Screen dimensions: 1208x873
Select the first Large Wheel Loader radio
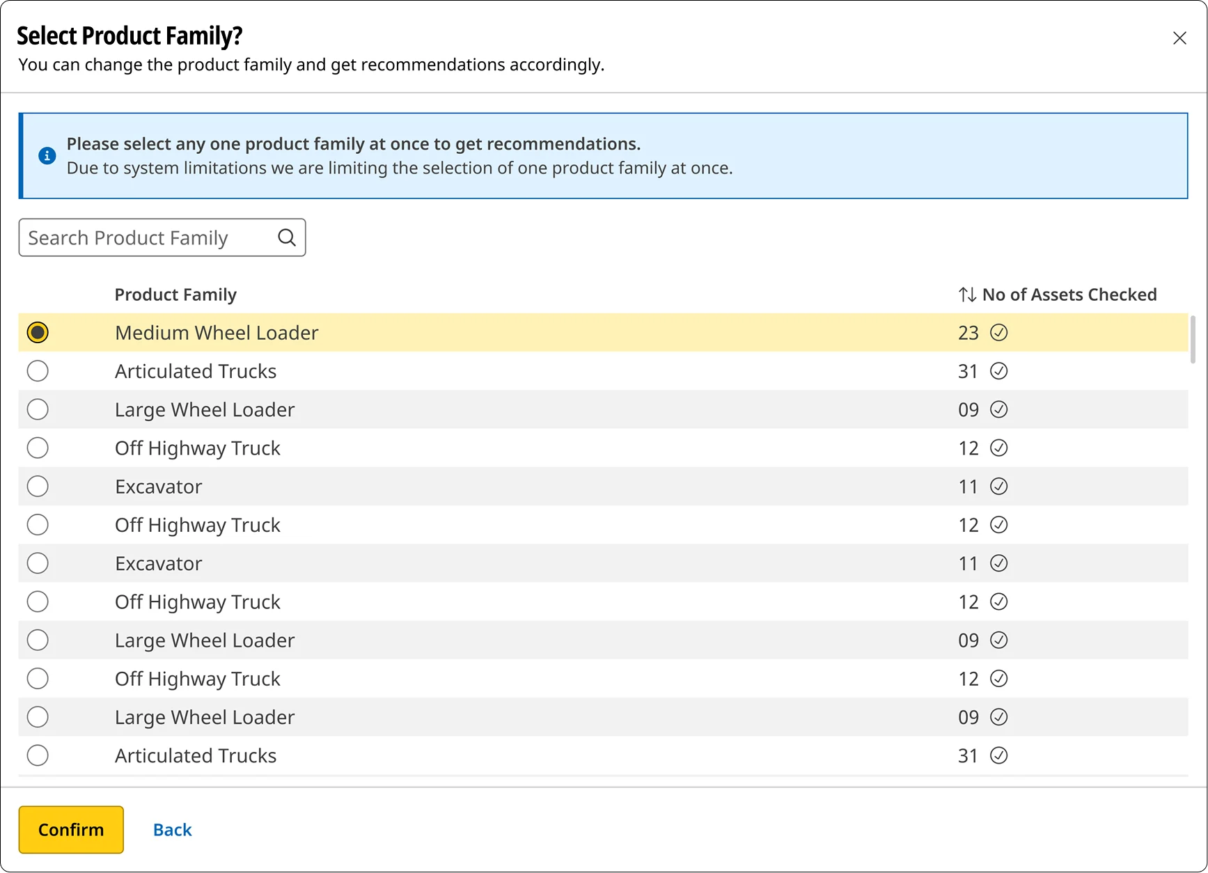[38, 409]
